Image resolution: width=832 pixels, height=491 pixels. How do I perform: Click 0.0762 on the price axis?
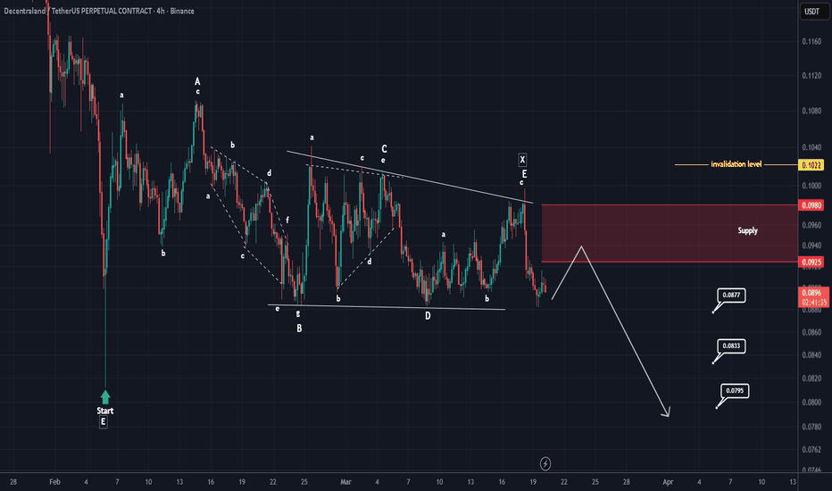pyautogui.click(x=811, y=450)
